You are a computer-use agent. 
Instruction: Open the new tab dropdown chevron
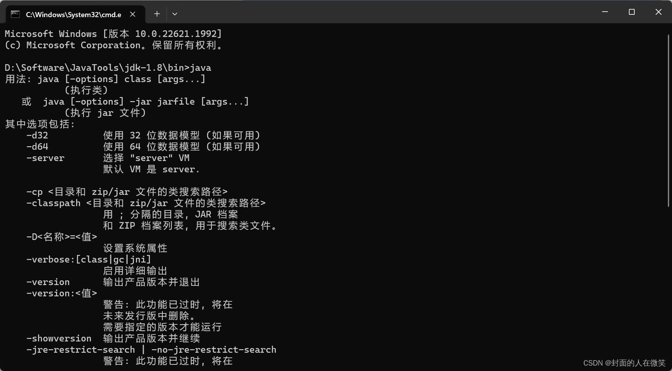(x=174, y=14)
